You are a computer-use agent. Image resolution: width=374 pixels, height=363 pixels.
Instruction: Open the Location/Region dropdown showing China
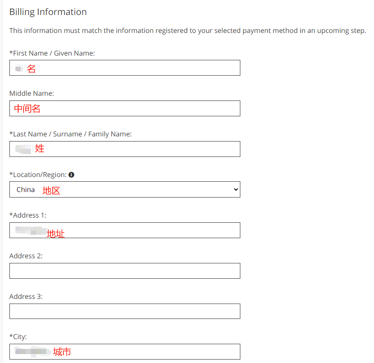pyautogui.click(x=125, y=190)
